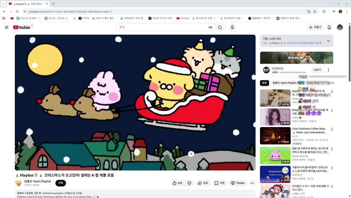351x198 pixels.
Task: Click the Thanks button
Action: point(238,183)
